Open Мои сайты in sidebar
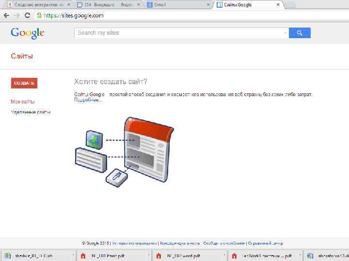 pos(23,101)
